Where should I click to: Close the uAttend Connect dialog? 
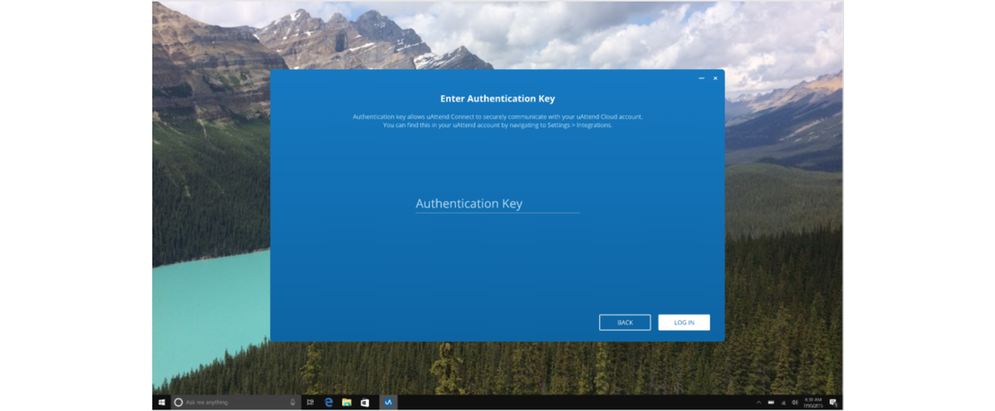(x=716, y=78)
